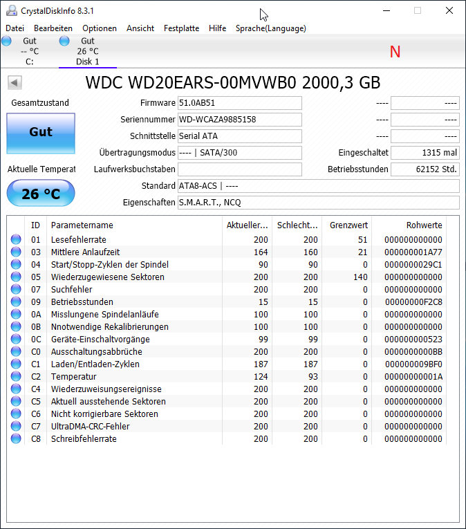The height and width of the screenshot is (529, 466).
Task: Click the CrystalDiskInfo title bar app icon
Action: [12, 11]
